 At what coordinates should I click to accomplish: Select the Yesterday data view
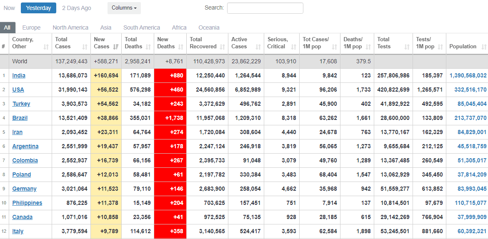click(x=38, y=8)
